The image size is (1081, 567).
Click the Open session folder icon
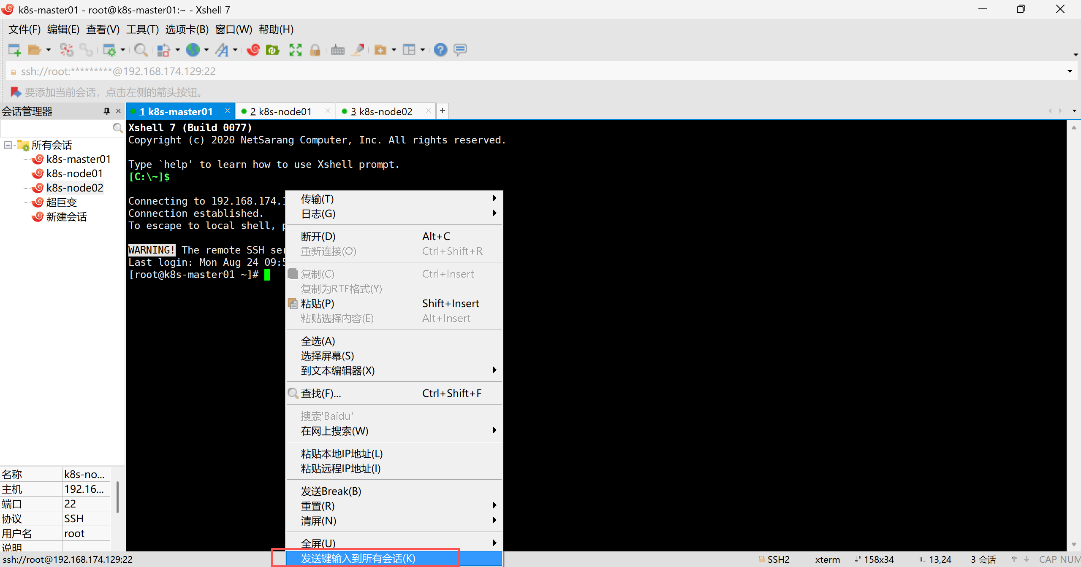(34, 50)
